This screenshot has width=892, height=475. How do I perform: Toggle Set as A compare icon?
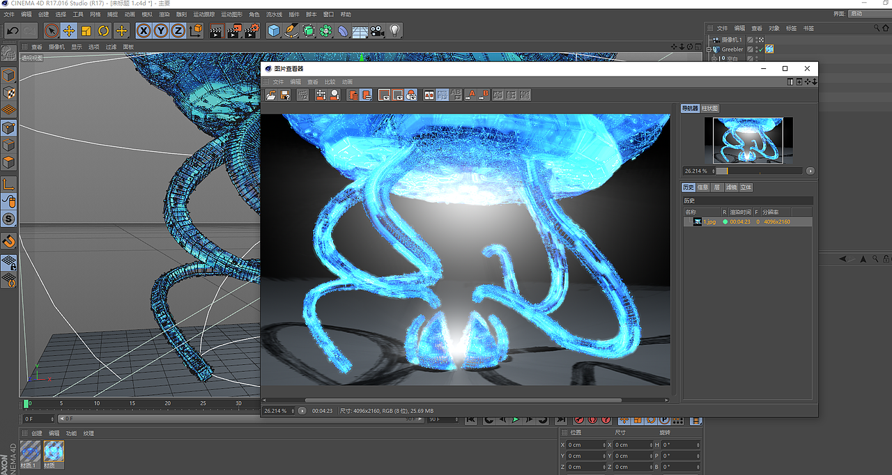tap(470, 95)
